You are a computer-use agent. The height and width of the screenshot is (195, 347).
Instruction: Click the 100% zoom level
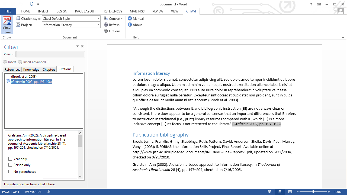click(338, 192)
